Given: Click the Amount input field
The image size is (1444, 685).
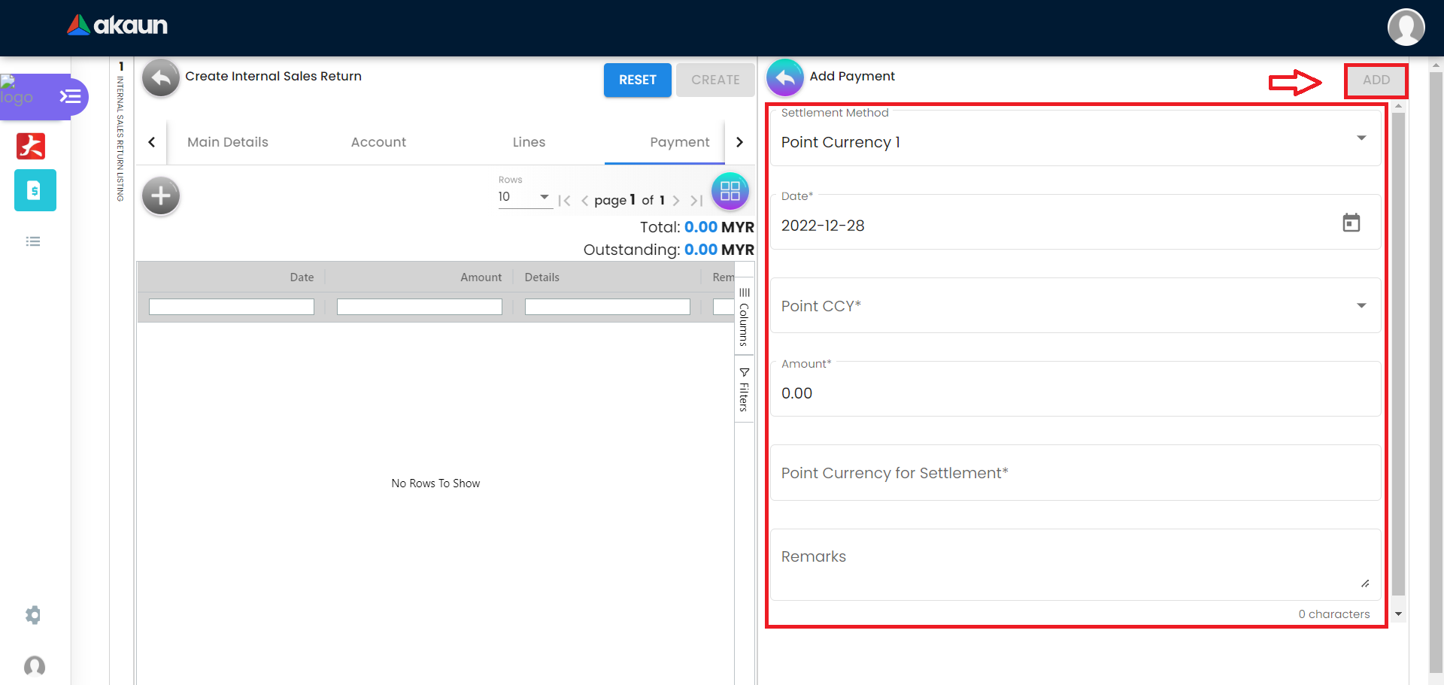Looking at the screenshot, I should 1074,393.
